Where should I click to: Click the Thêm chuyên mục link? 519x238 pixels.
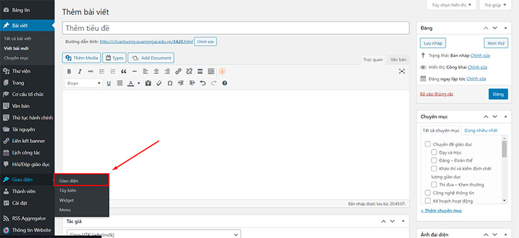click(x=441, y=211)
